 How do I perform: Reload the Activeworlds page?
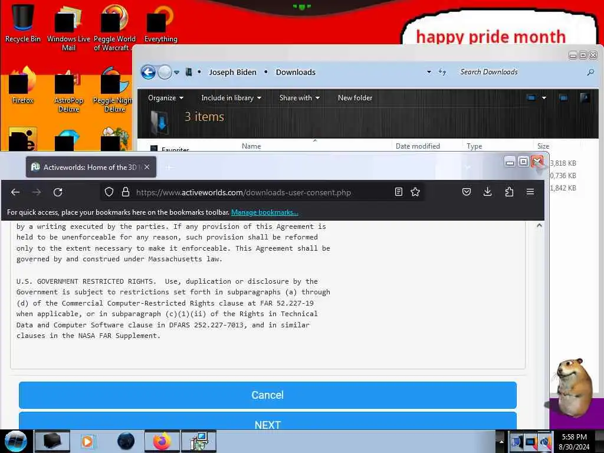[58, 192]
